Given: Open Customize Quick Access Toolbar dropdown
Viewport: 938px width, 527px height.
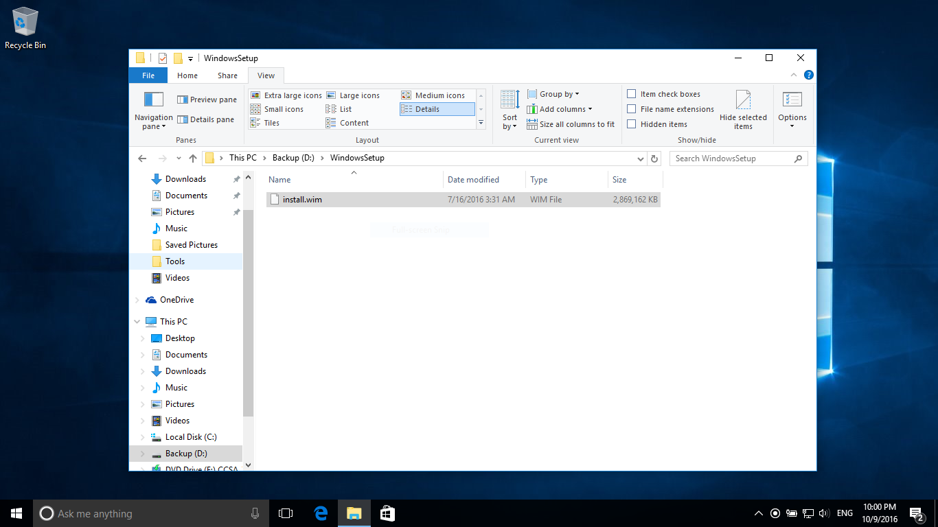Looking at the screenshot, I should pyautogui.click(x=190, y=59).
